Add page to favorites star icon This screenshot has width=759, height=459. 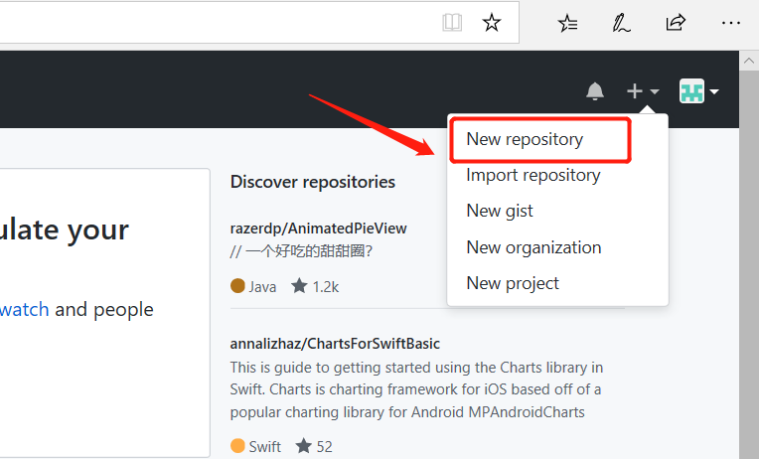pos(492,22)
